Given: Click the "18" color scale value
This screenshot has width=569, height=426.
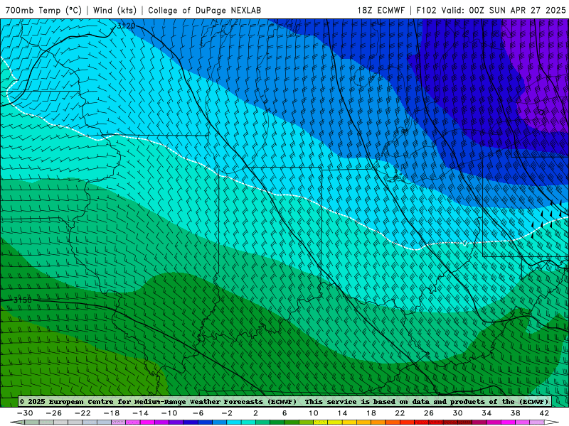Looking at the screenshot, I should click(371, 413).
